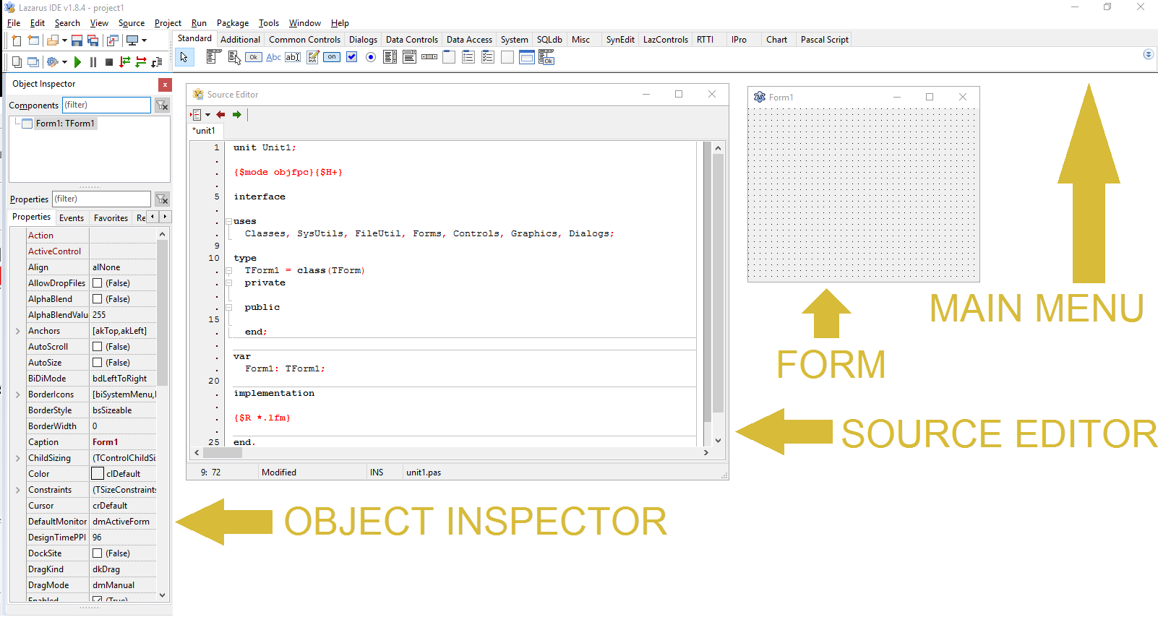The width and height of the screenshot is (1158, 617).
Task: Select the TRadioGroup component icon
Action: click(468, 57)
